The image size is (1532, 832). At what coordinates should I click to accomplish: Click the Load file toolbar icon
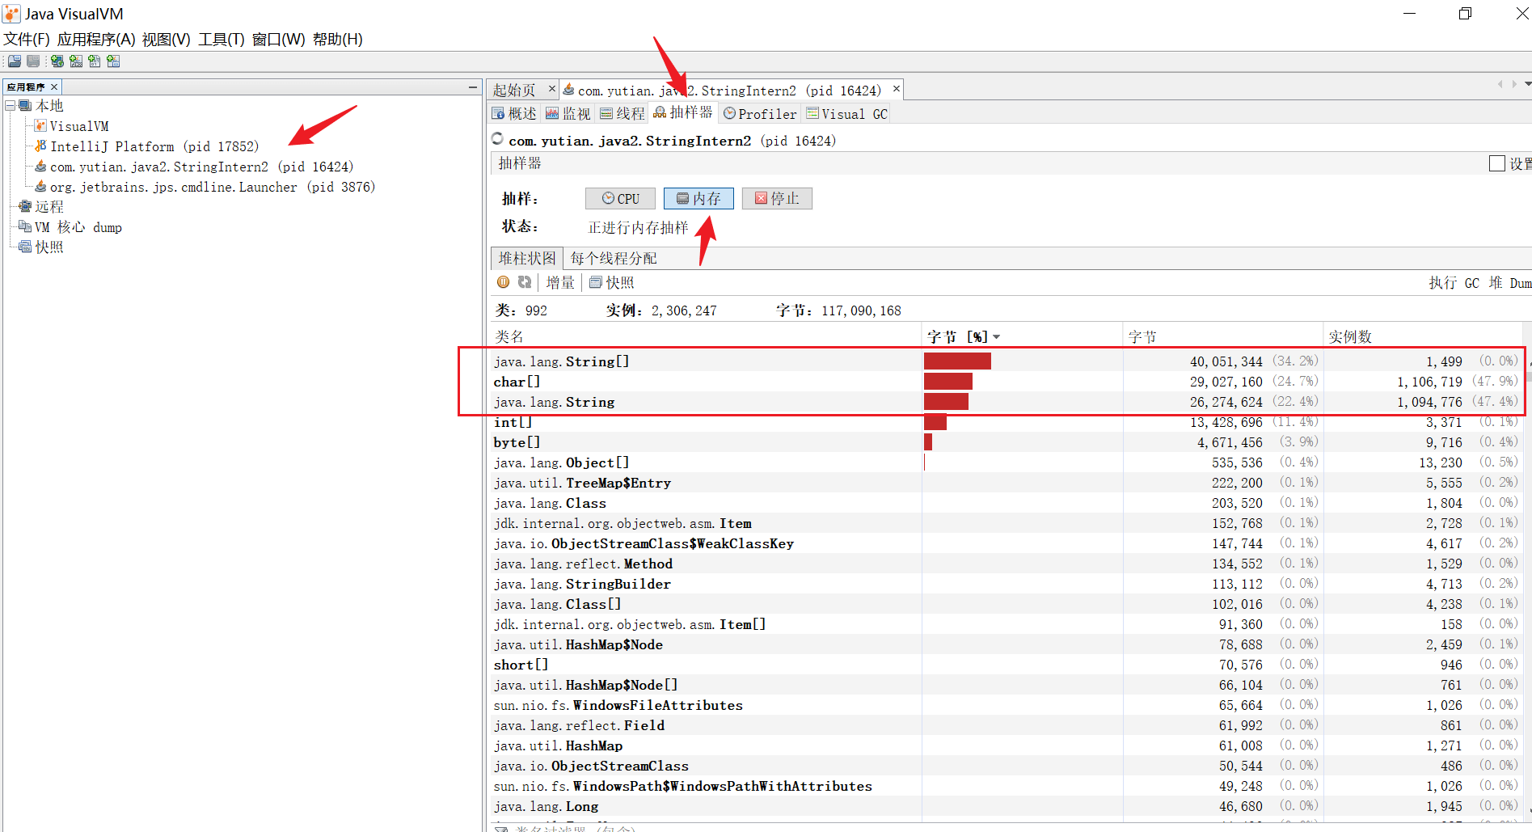(15, 61)
